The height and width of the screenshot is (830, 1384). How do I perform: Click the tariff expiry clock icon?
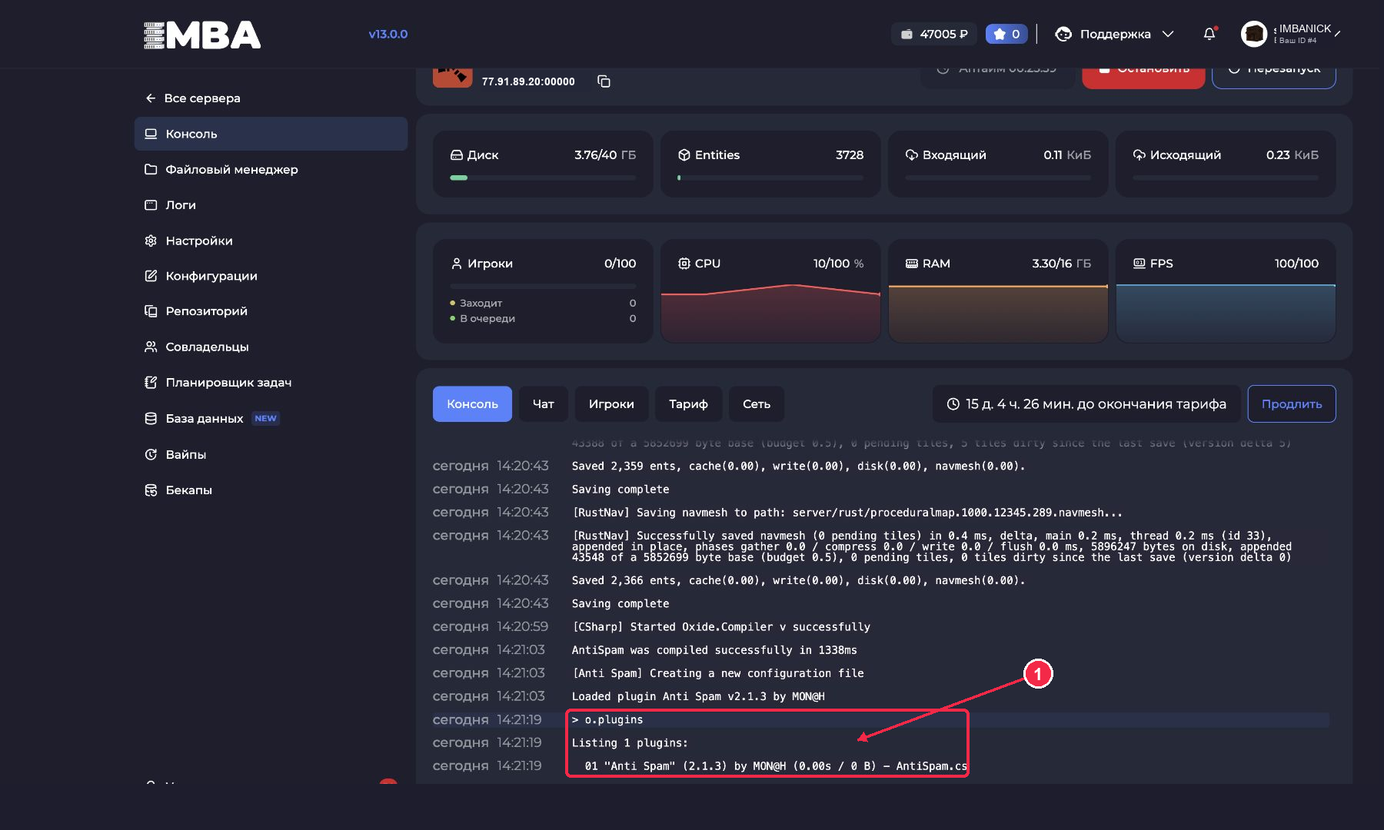click(953, 404)
